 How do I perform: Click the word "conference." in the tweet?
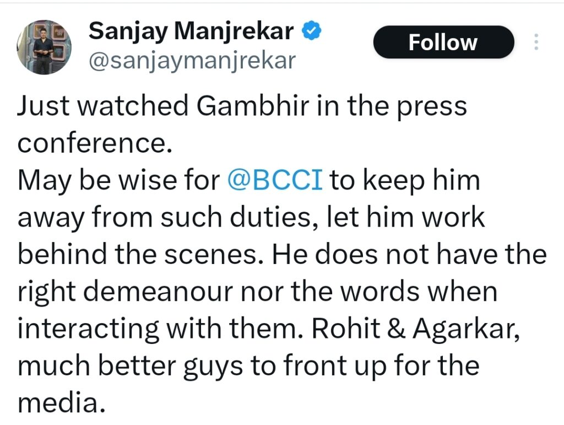coord(92,143)
